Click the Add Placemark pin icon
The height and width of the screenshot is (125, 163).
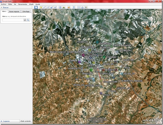[x=41, y=7]
